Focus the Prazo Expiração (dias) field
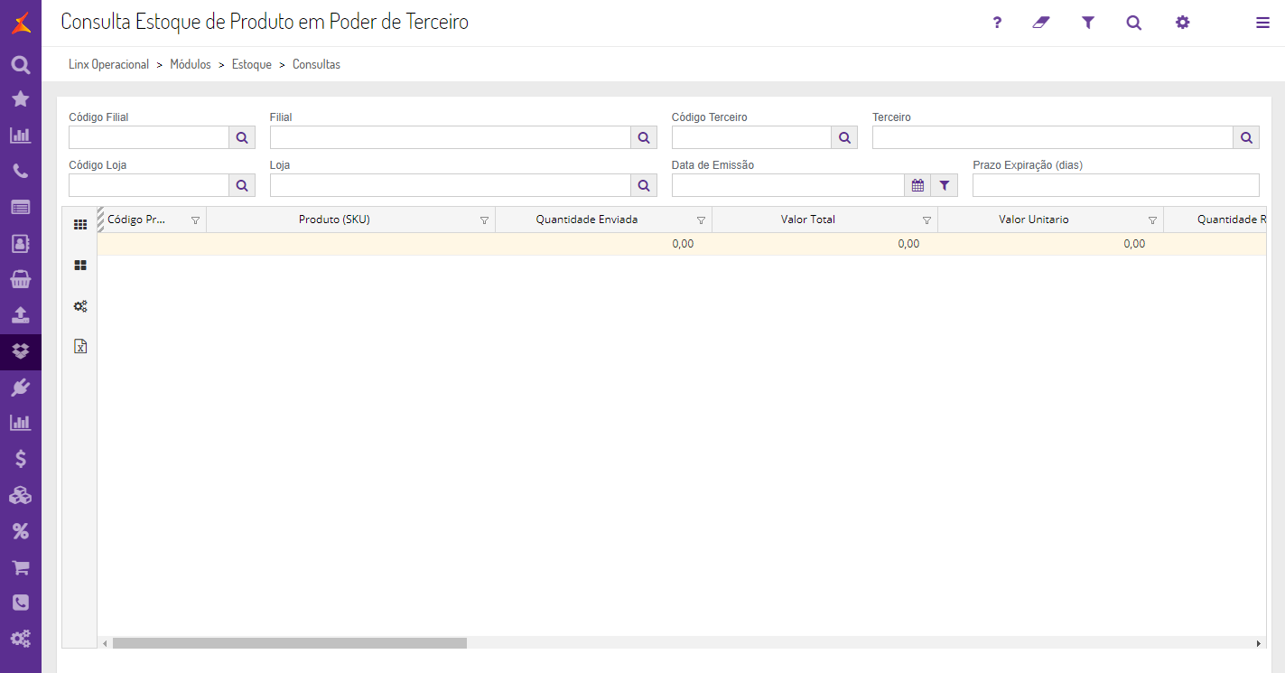Viewport: 1285px width, 673px height. point(1116,185)
